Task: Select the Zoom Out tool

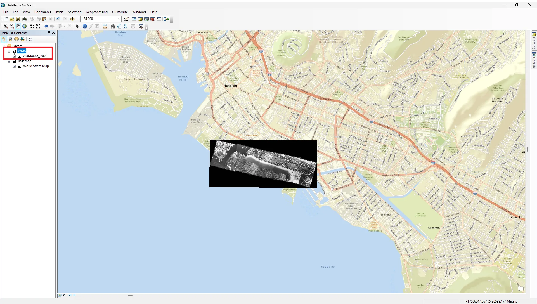Action: coord(12,26)
